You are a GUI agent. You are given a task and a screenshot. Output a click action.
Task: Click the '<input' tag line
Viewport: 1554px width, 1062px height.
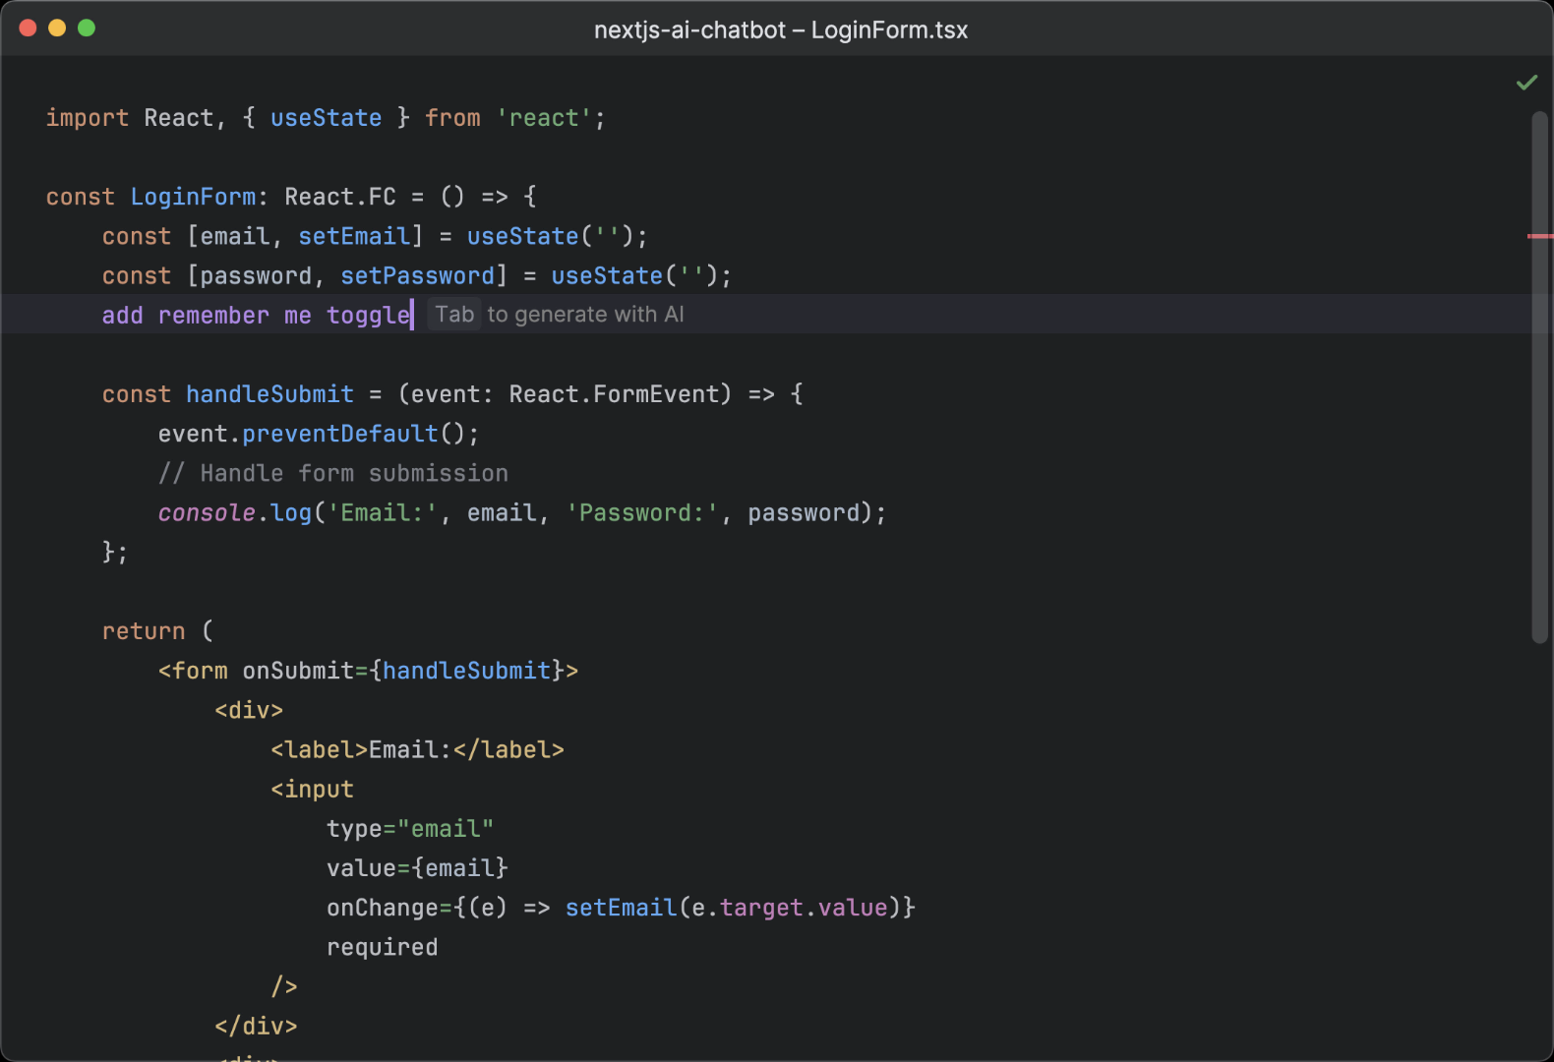(x=312, y=790)
